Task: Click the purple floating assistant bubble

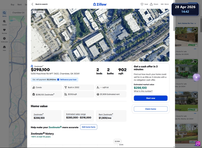Action: 196,77
